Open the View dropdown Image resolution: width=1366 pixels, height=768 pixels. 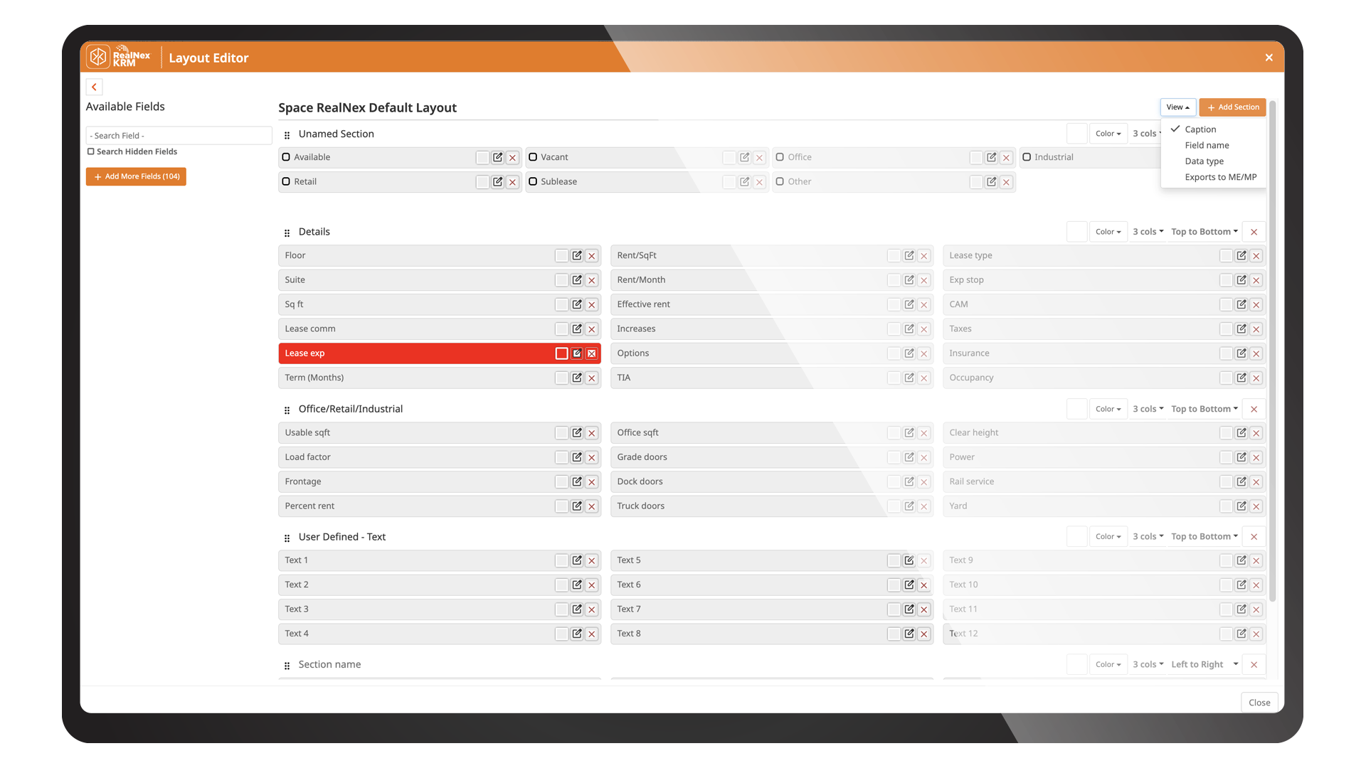pos(1177,107)
